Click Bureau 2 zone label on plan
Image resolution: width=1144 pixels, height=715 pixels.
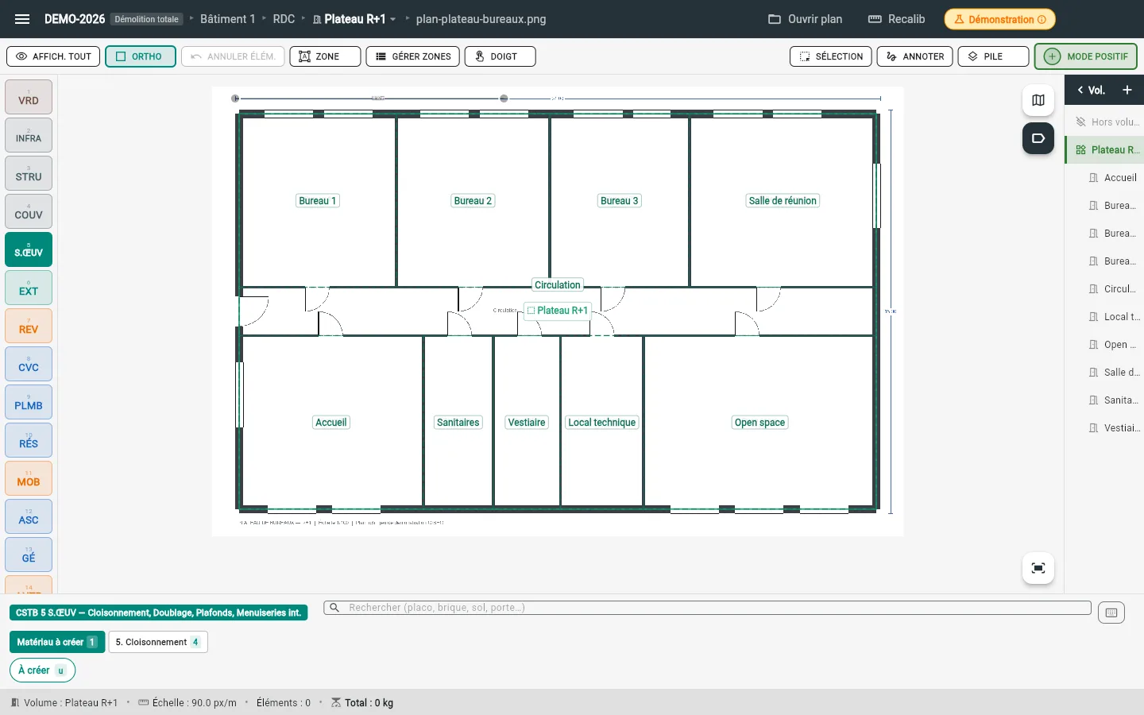[x=473, y=201]
